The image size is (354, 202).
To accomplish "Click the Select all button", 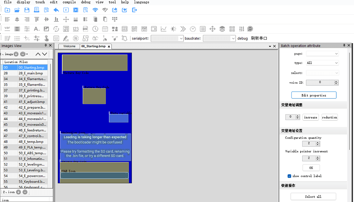I will (313, 196).
